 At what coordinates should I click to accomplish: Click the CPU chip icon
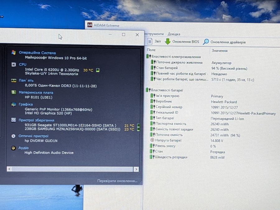(14, 65)
